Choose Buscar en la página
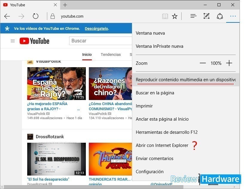 [x=186, y=93]
